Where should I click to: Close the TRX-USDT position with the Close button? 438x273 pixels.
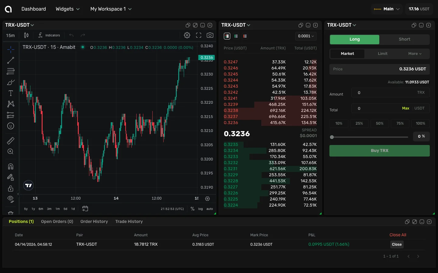coord(397,244)
